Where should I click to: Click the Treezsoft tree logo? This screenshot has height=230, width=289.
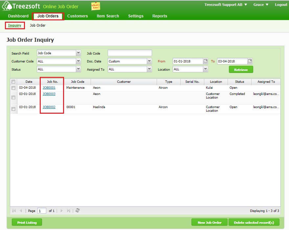[x=7, y=6]
